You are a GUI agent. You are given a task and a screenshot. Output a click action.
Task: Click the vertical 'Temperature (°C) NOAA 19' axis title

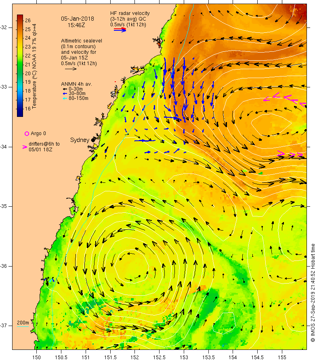34,66
